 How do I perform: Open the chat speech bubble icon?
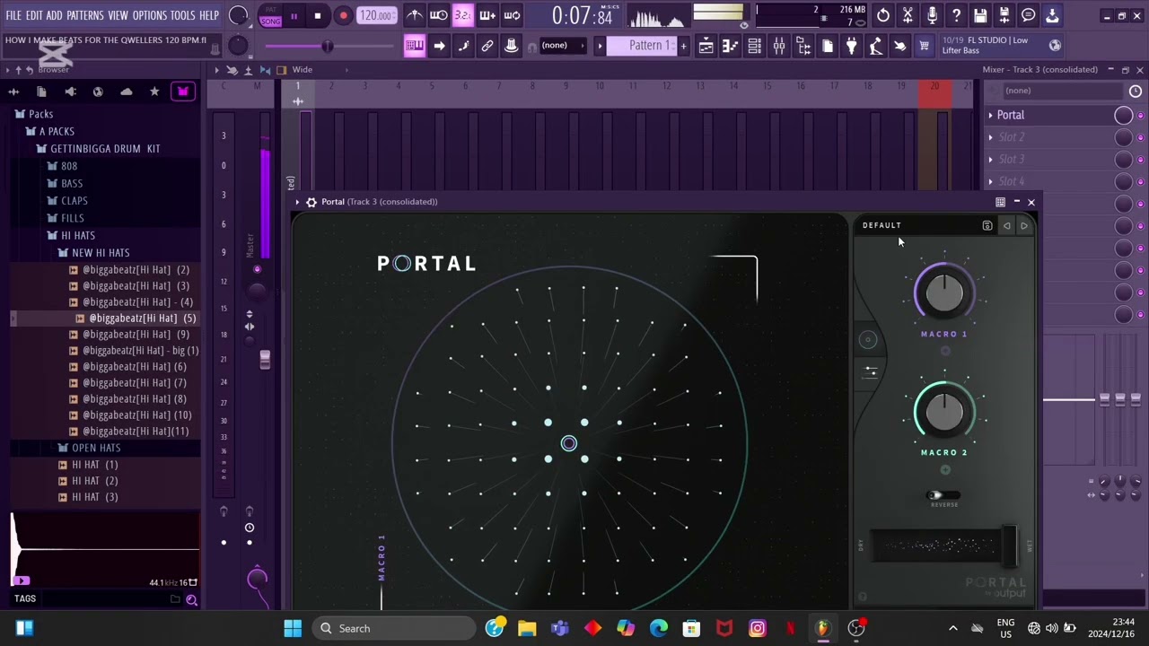[1029, 15]
